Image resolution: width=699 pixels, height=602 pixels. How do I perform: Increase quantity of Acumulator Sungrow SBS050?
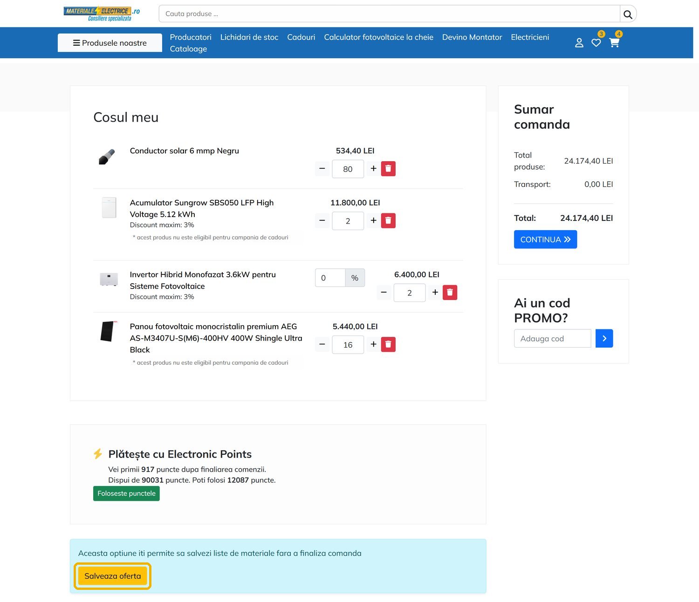pyautogui.click(x=373, y=220)
